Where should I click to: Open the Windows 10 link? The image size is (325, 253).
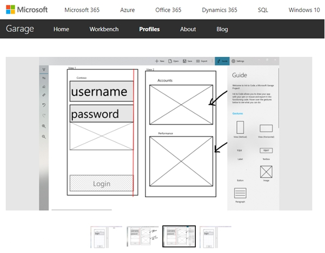point(304,10)
